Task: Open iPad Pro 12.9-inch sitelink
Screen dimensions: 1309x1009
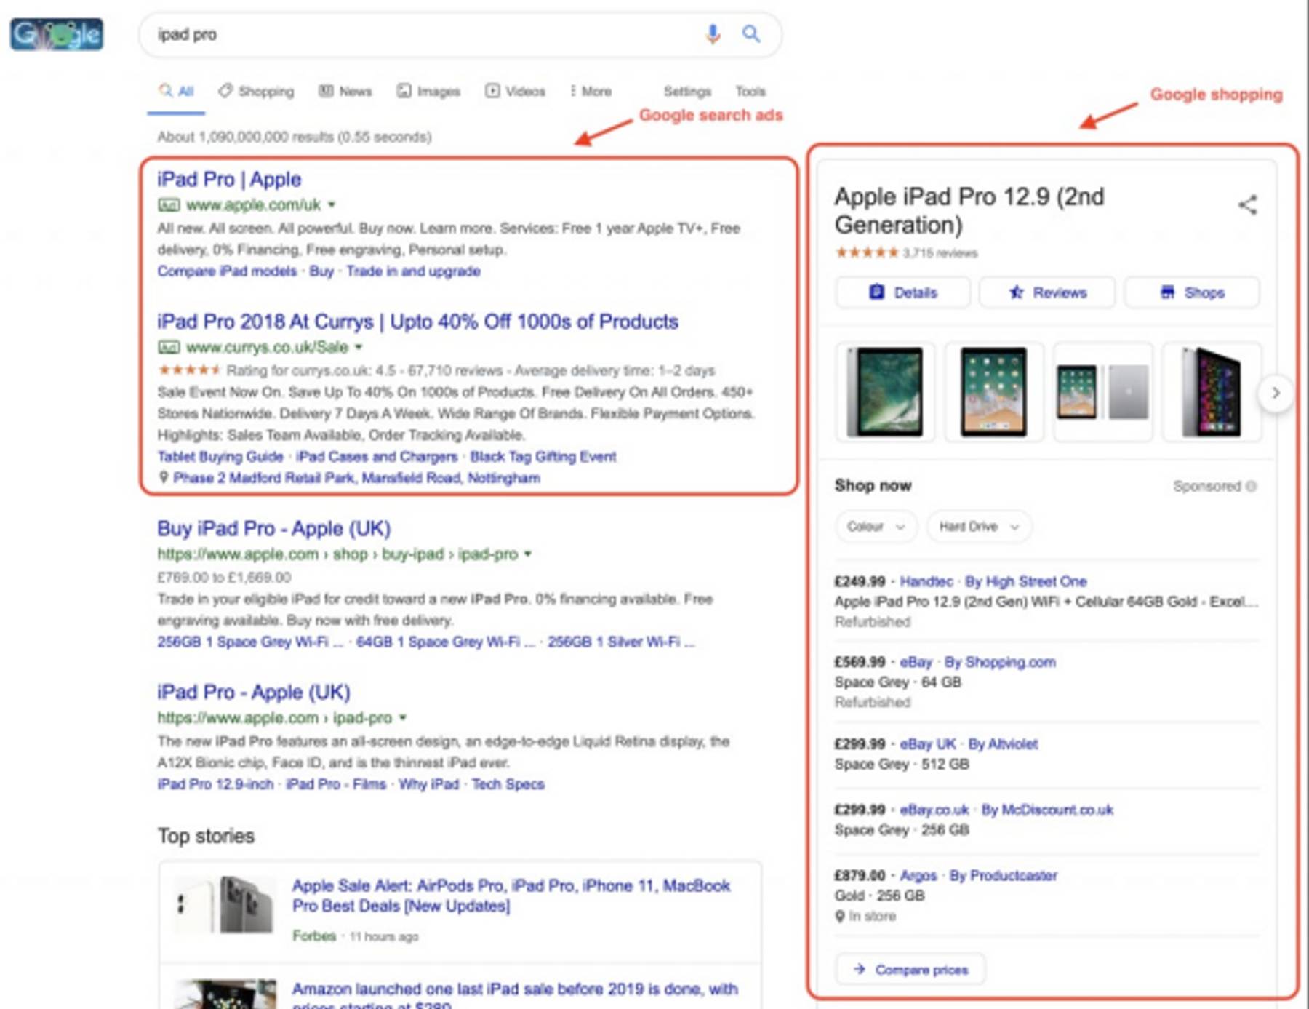Action: (x=215, y=784)
